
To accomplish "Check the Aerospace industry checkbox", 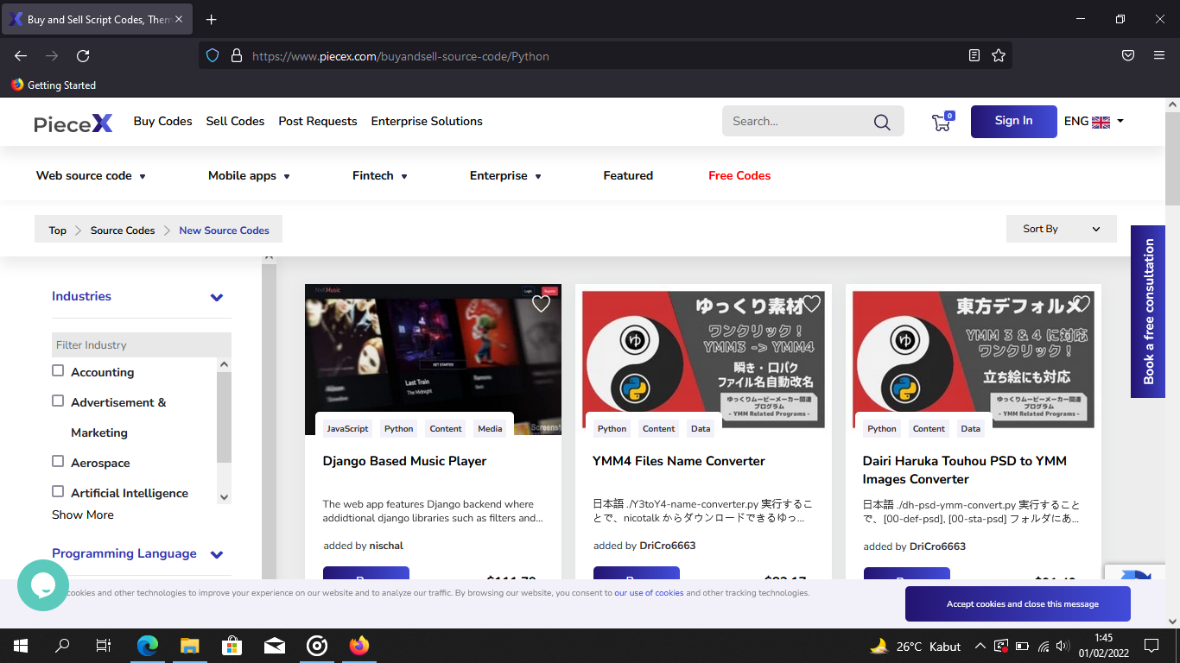I will point(58,462).
